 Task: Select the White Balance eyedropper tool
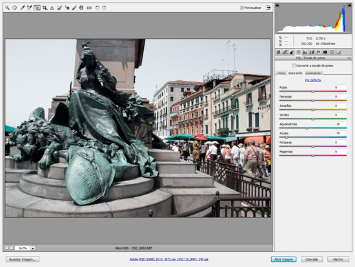coord(22,8)
